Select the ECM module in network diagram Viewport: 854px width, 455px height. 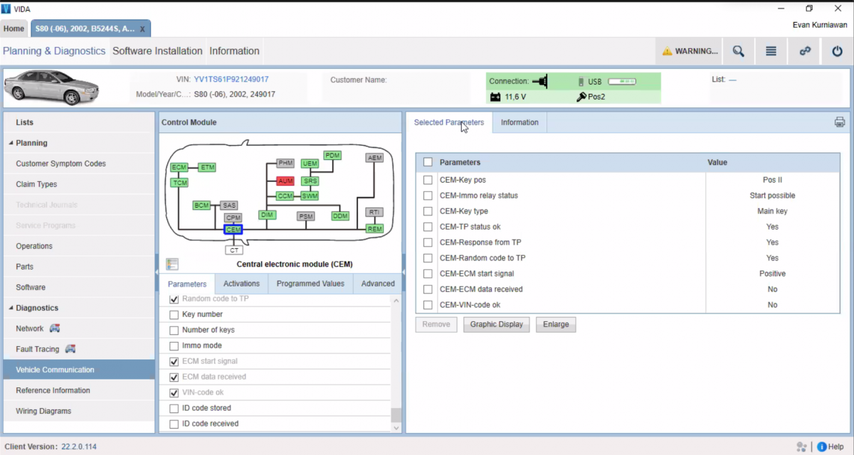179,167
